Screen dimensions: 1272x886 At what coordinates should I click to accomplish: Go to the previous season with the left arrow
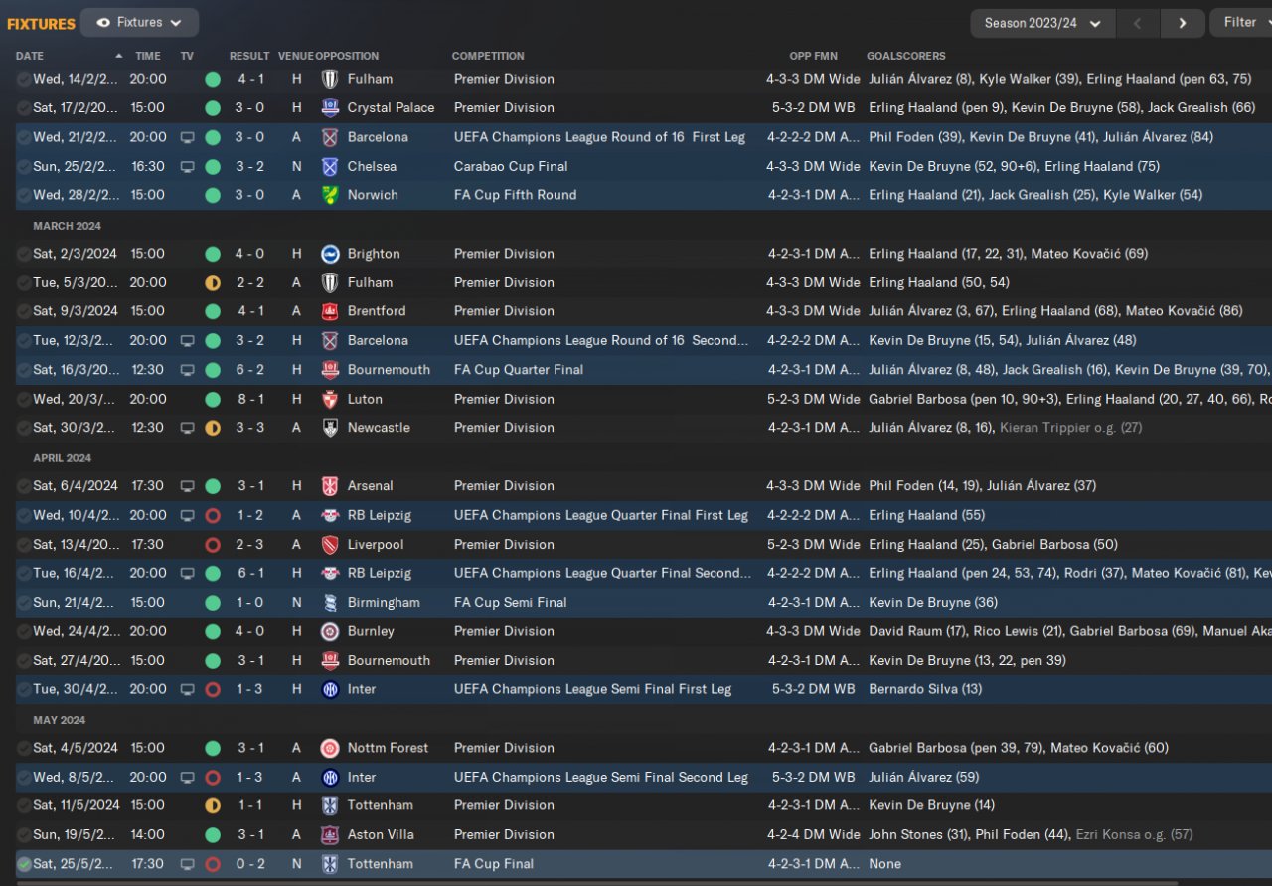point(1138,23)
